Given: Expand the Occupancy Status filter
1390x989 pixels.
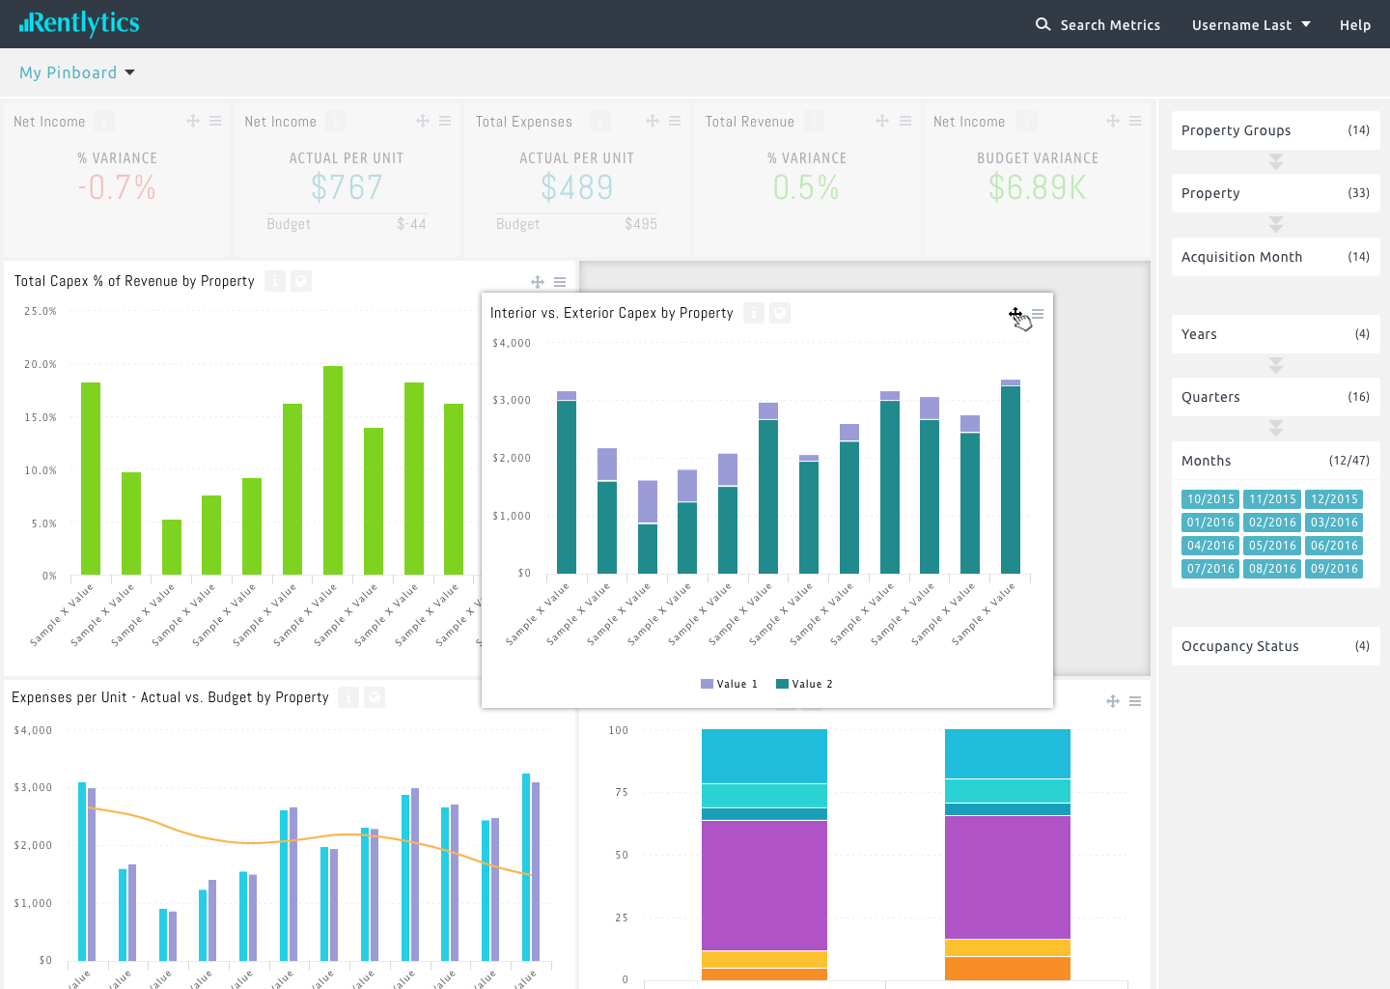Looking at the screenshot, I should 1275,646.
